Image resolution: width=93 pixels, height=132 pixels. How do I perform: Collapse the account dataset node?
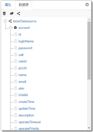click(11, 28)
